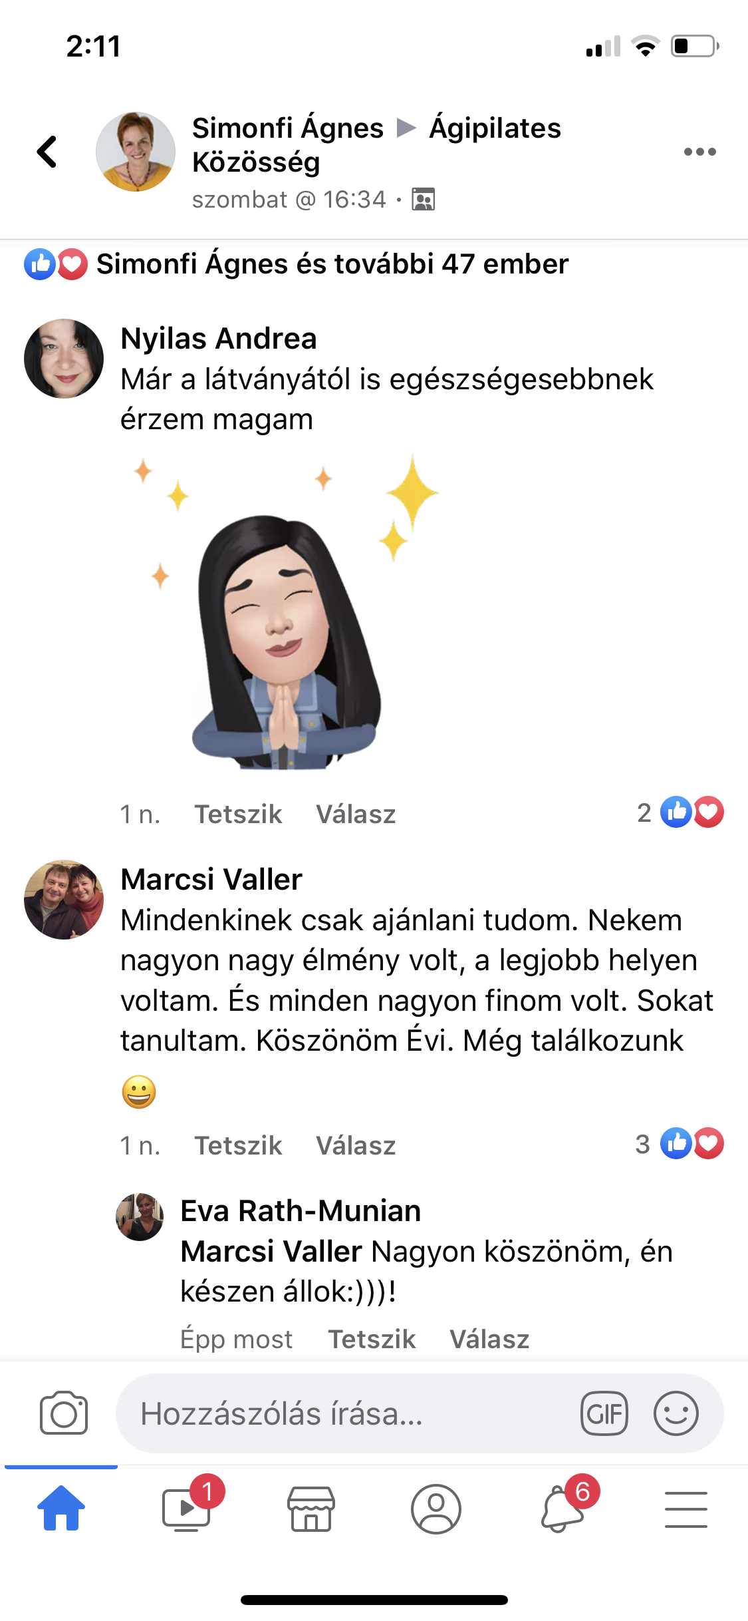Open the hamburger menu tab
This screenshot has height=1621, width=748.
pyautogui.click(x=686, y=1509)
